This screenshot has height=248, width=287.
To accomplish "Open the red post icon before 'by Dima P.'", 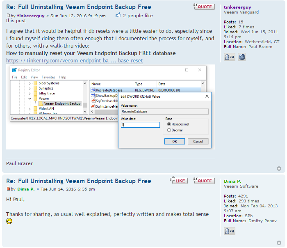I will coord(8,188).
